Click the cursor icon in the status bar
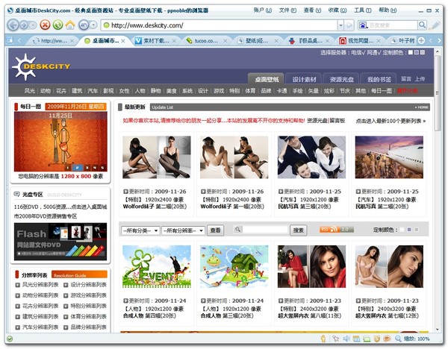The height and width of the screenshot is (349, 448). pyautogui.click(x=336, y=339)
